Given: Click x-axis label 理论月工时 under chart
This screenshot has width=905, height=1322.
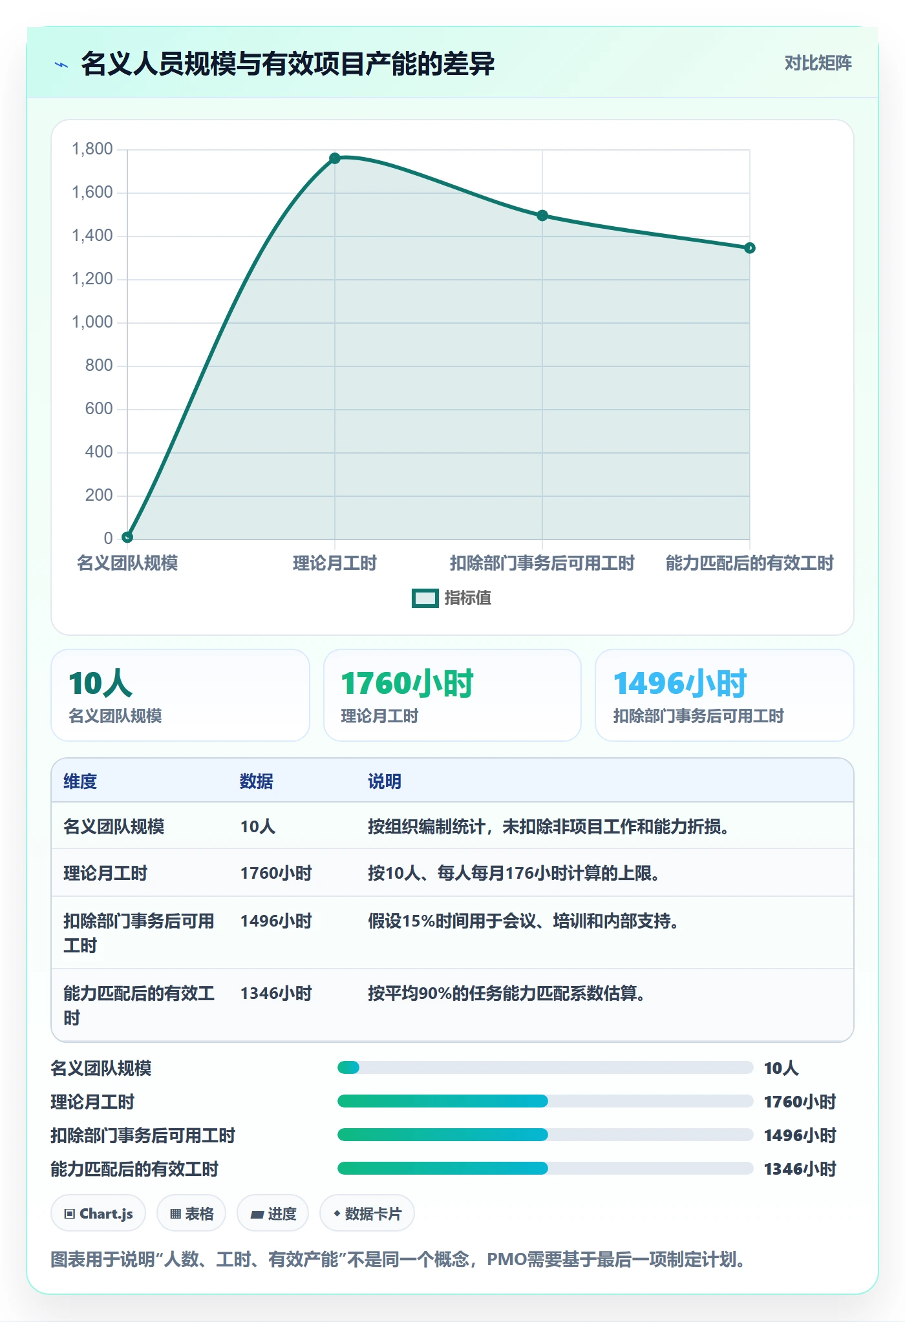Looking at the screenshot, I should tap(335, 563).
